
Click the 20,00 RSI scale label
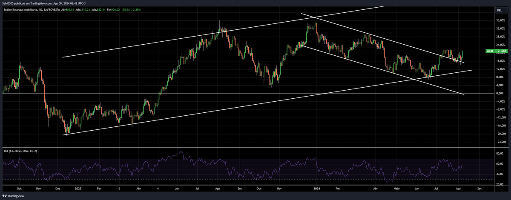coord(500,184)
